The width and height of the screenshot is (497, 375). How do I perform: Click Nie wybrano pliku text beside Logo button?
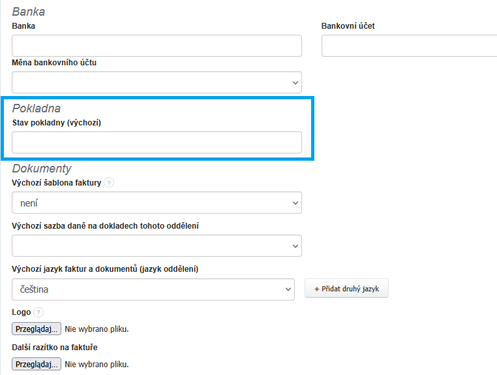pyautogui.click(x=97, y=329)
